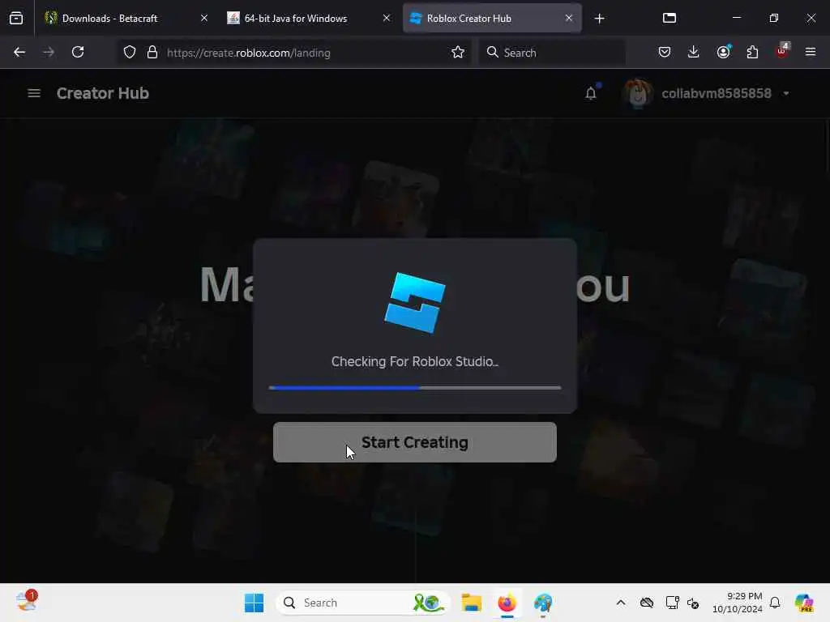This screenshot has width=830, height=622.
Task: Open the muted volume tray icon
Action: click(693, 603)
